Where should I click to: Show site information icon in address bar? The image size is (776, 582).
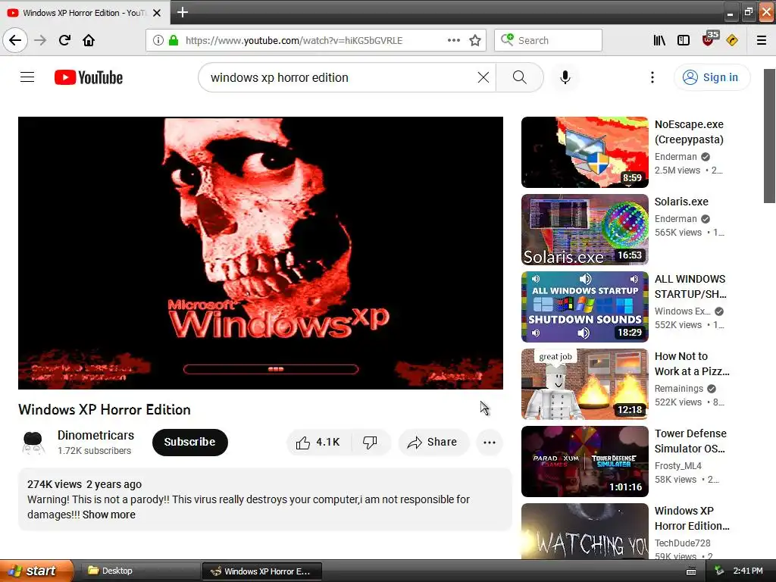(158, 40)
